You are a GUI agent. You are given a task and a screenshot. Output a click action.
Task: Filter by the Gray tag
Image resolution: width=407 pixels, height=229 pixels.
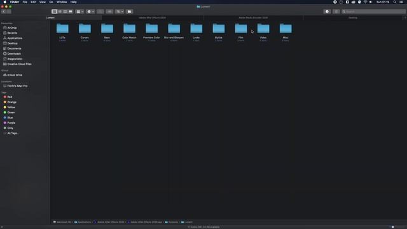pyautogui.click(x=10, y=128)
